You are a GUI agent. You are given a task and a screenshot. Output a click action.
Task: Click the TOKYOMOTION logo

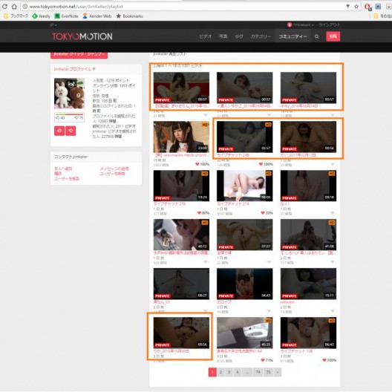[x=82, y=36]
